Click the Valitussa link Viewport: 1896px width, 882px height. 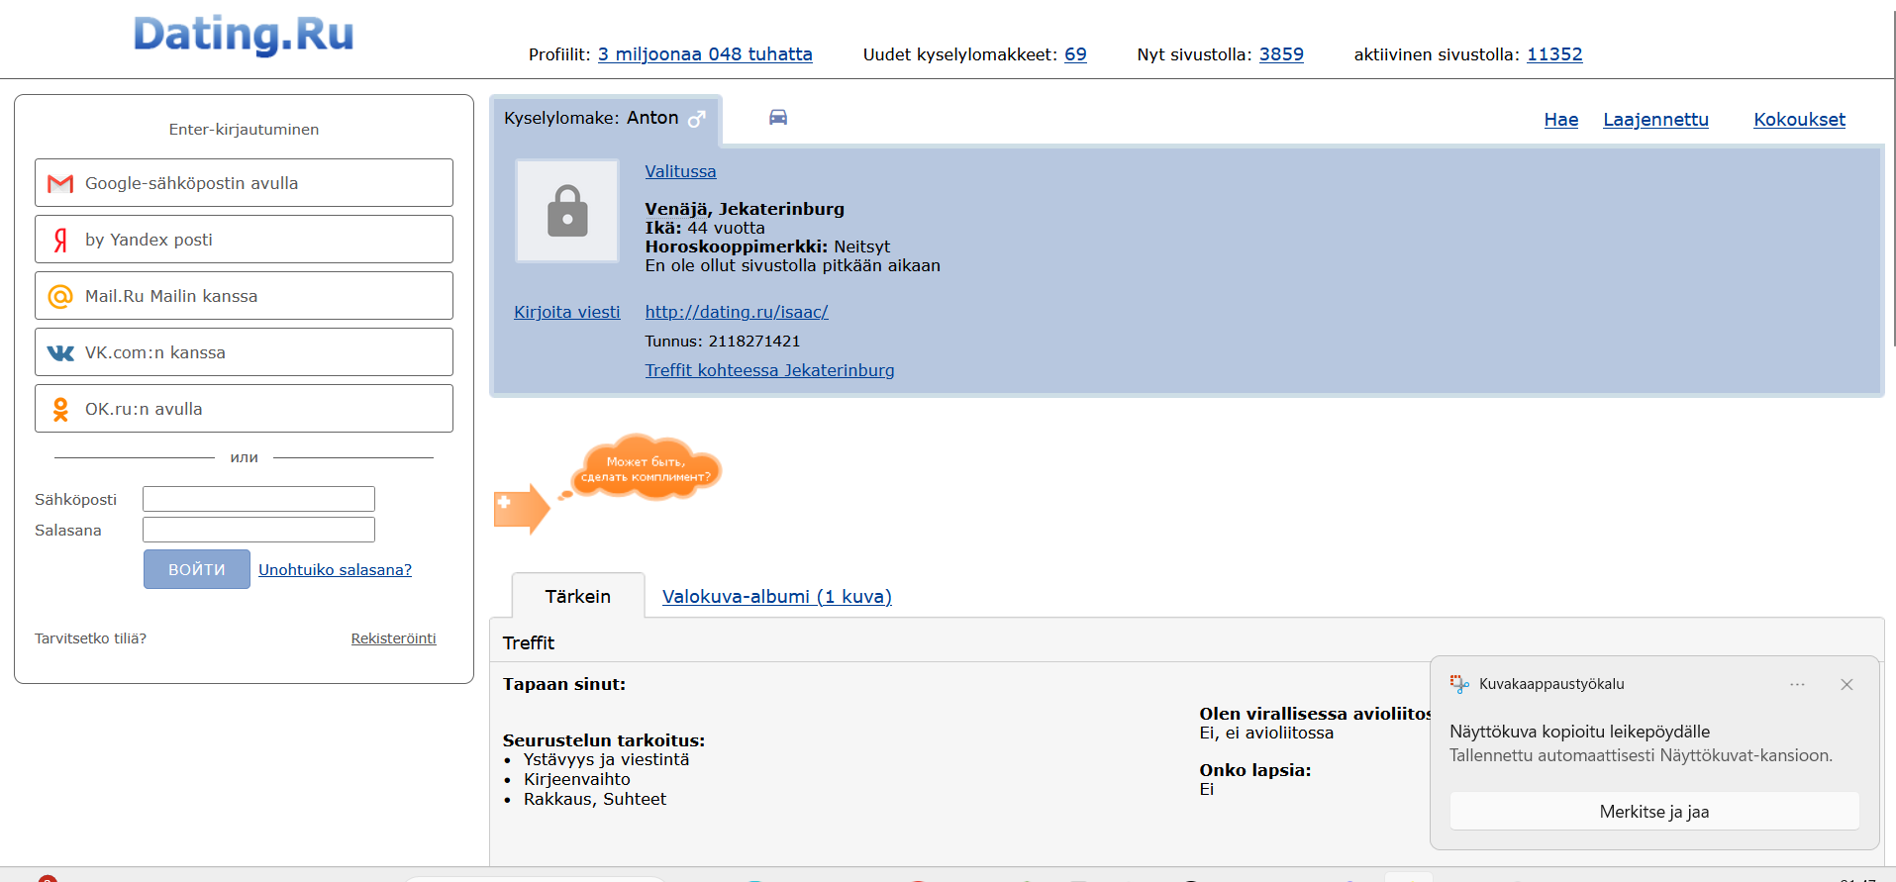click(680, 171)
